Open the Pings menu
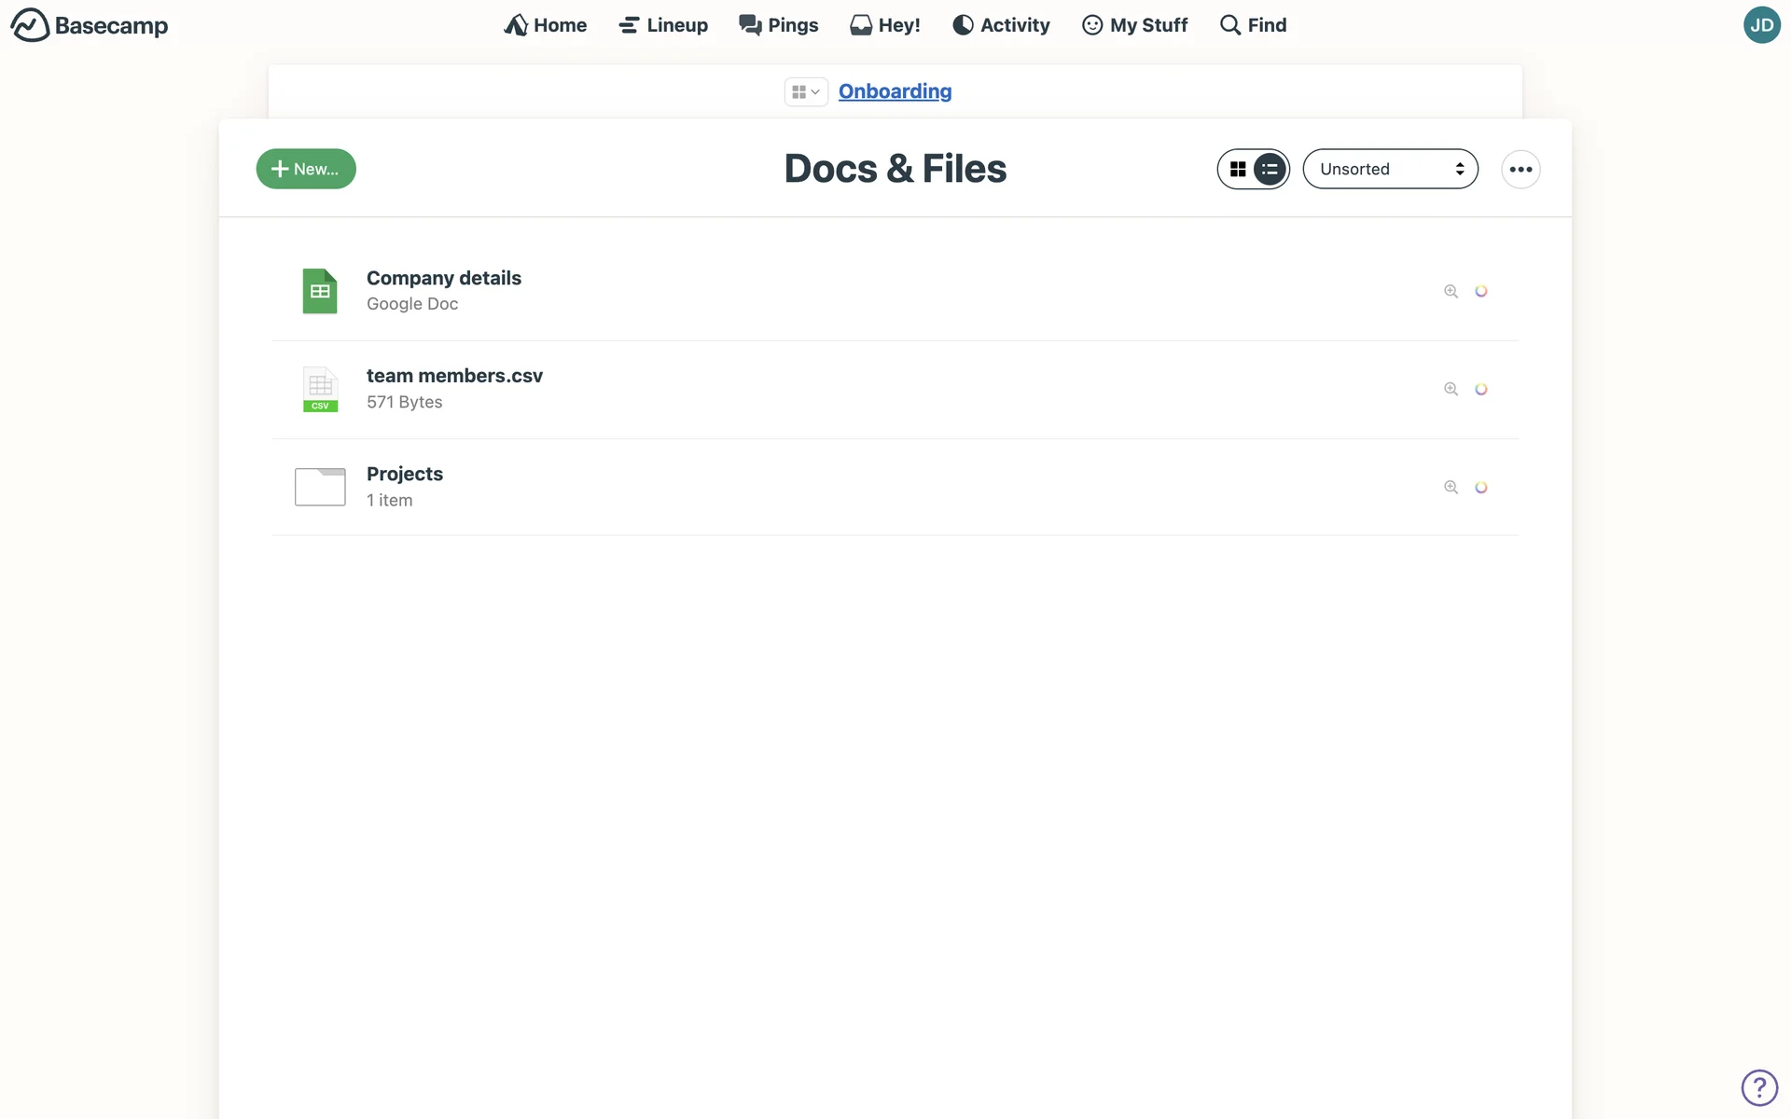 778,25
